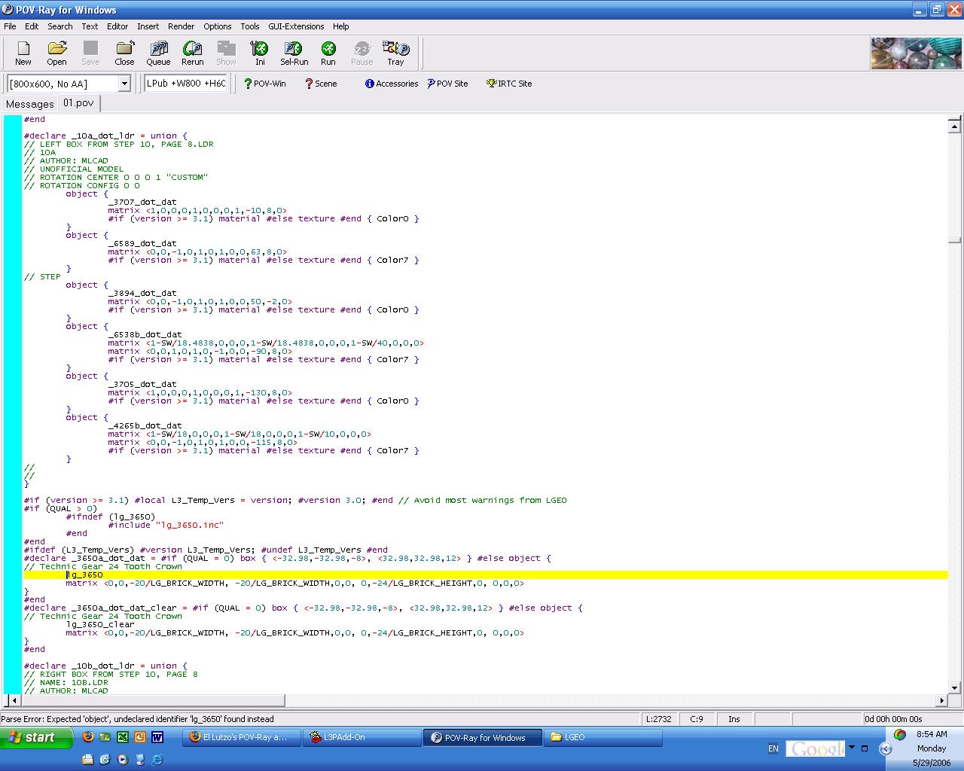
Task: Switch to L3PAdd-On taskbar window
Action: [362, 737]
